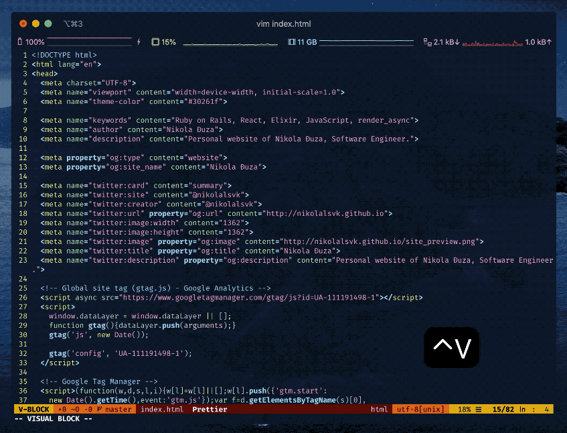Click the keywords meta content string

293,120
